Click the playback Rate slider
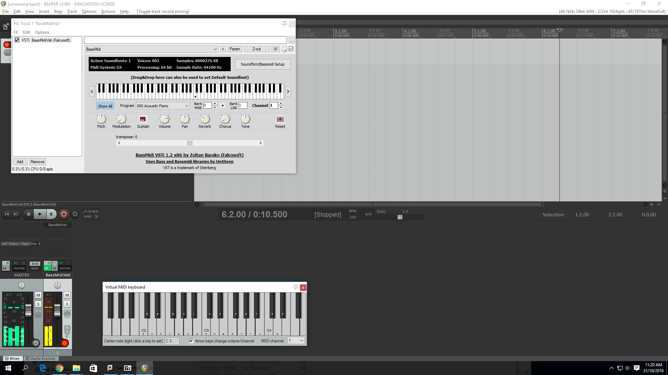 [x=400, y=217]
